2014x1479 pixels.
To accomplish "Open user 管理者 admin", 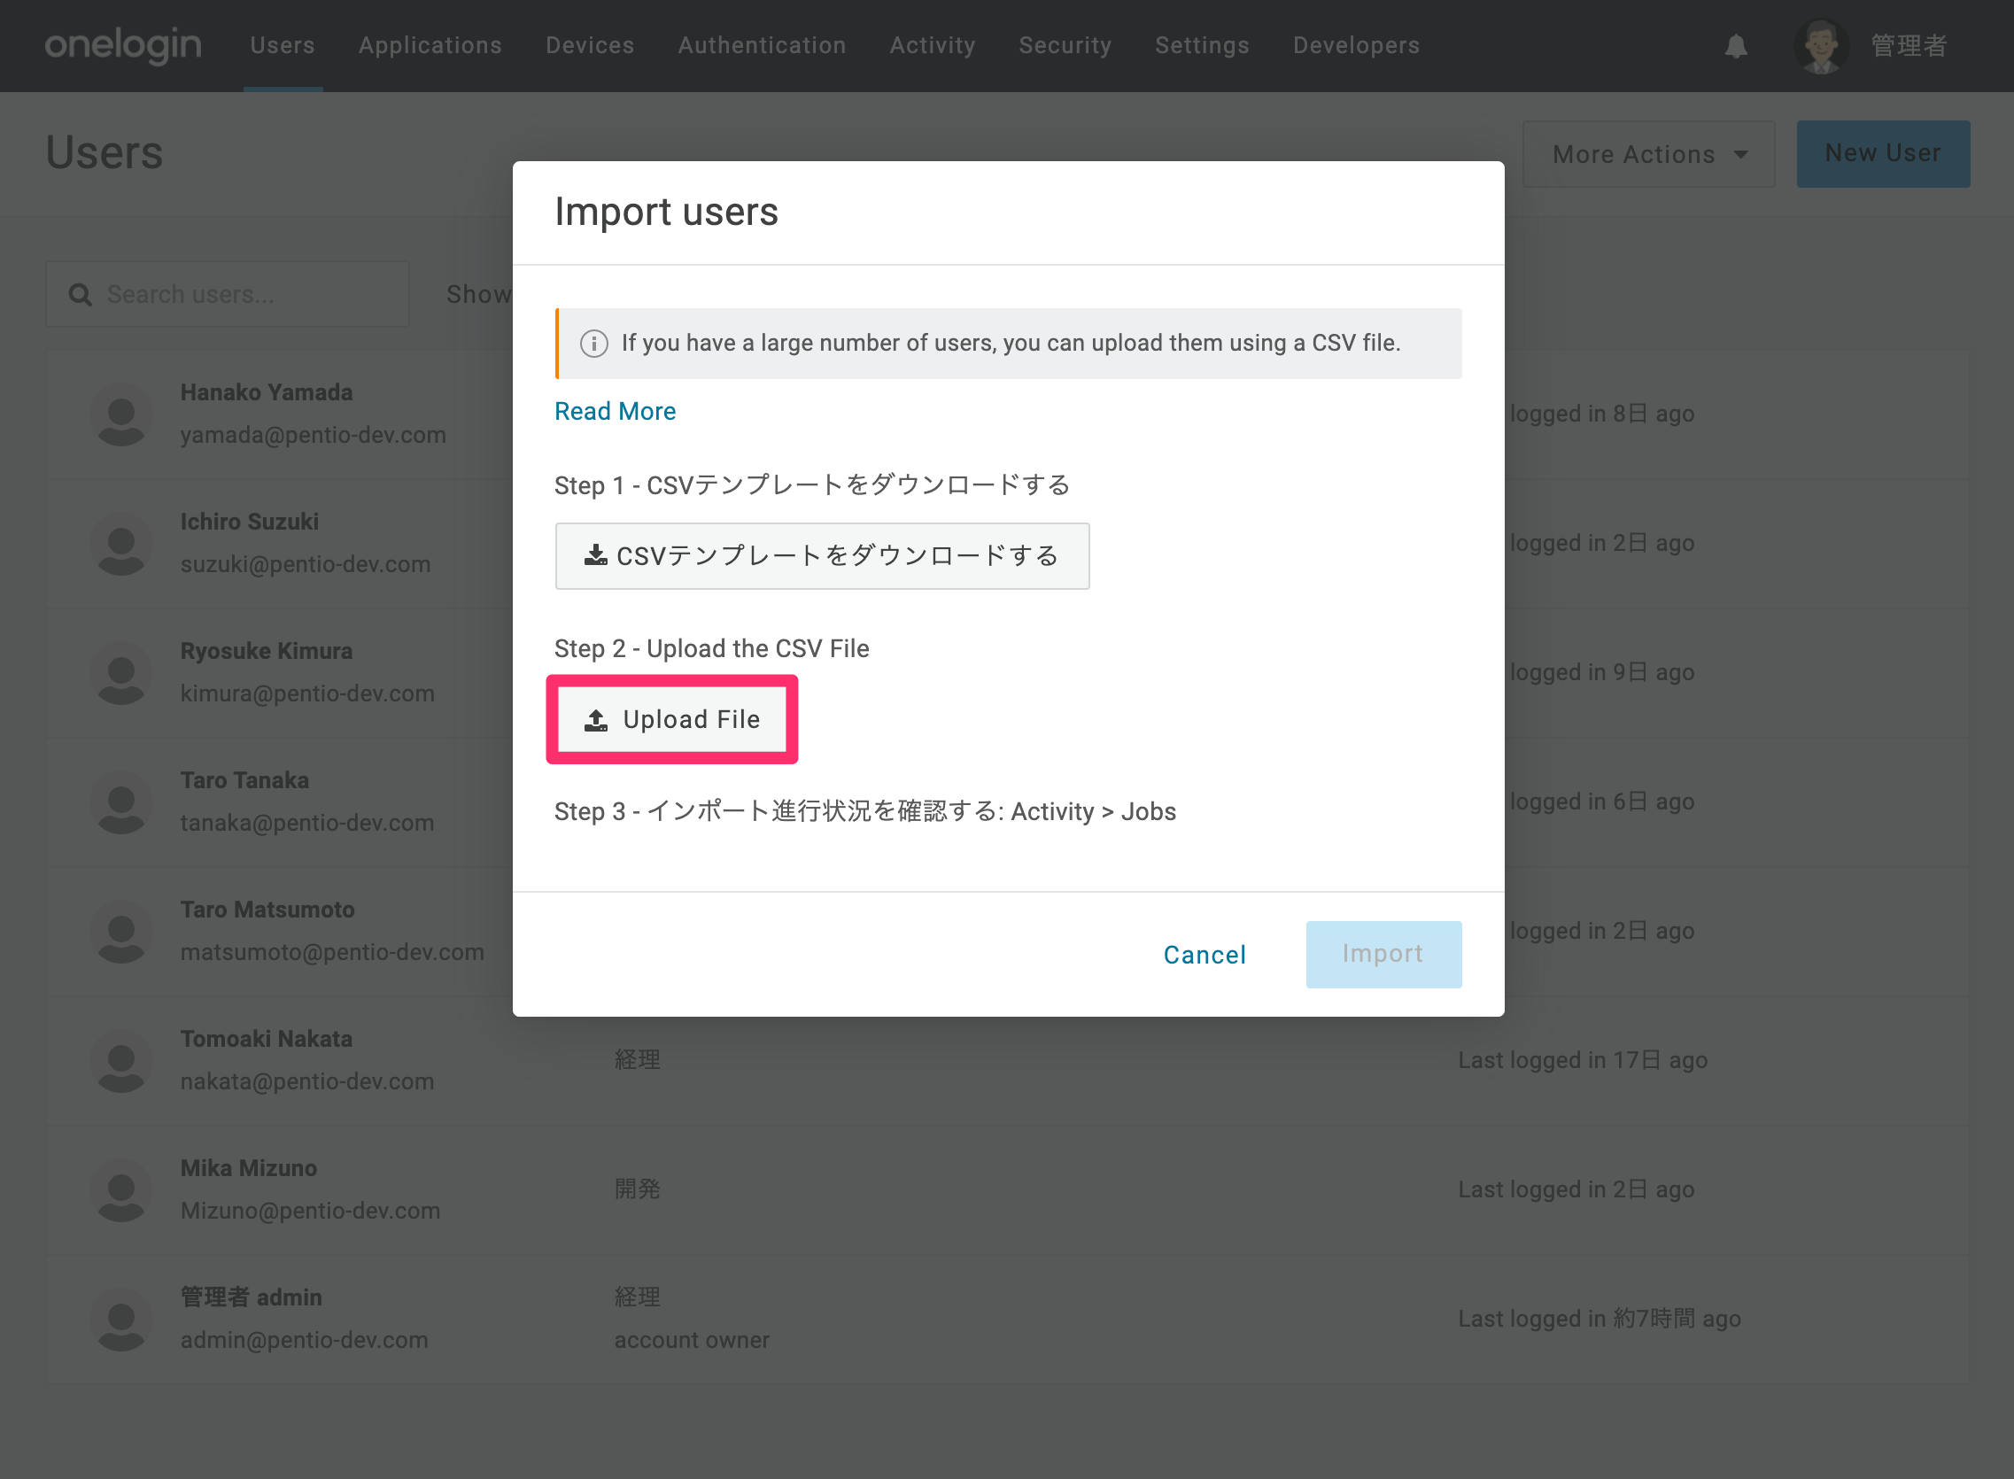I will (252, 1297).
